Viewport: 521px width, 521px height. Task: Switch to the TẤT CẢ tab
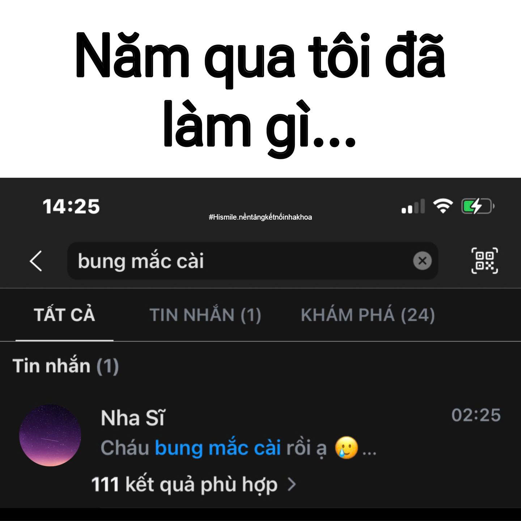[x=64, y=315]
